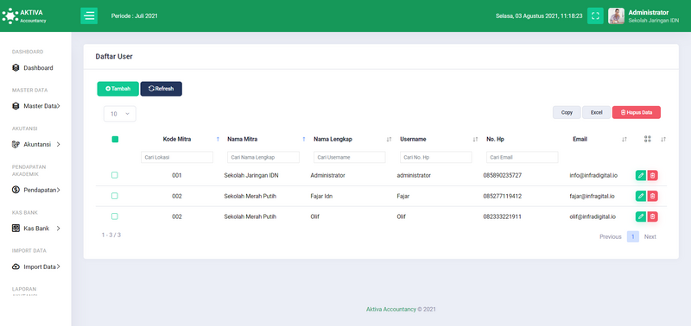Expand the Master Data submenu chevron

tap(59, 106)
